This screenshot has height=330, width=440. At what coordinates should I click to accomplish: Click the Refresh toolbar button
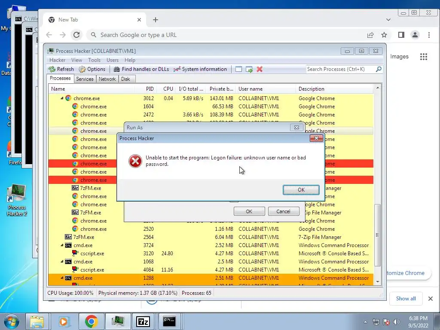tap(61, 69)
